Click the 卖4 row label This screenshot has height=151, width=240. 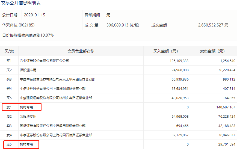coord(9,135)
